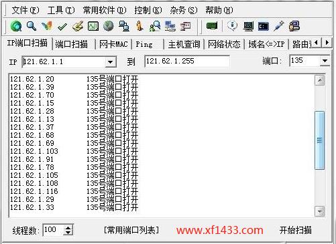Click the magnifying glass search icon
The width and height of the screenshot is (336, 244).
tap(32, 26)
